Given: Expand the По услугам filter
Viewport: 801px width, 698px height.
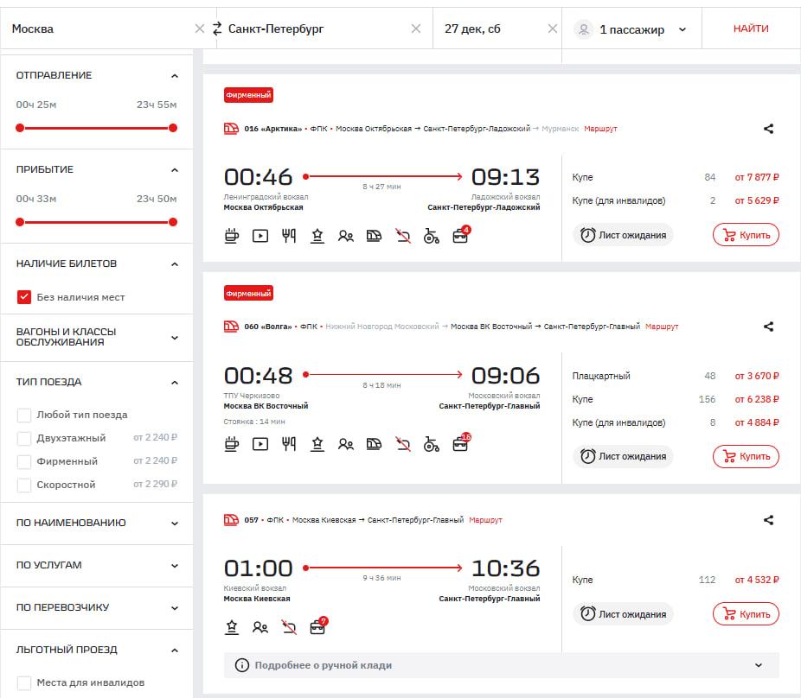Looking at the screenshot, I should click(174, 566).
